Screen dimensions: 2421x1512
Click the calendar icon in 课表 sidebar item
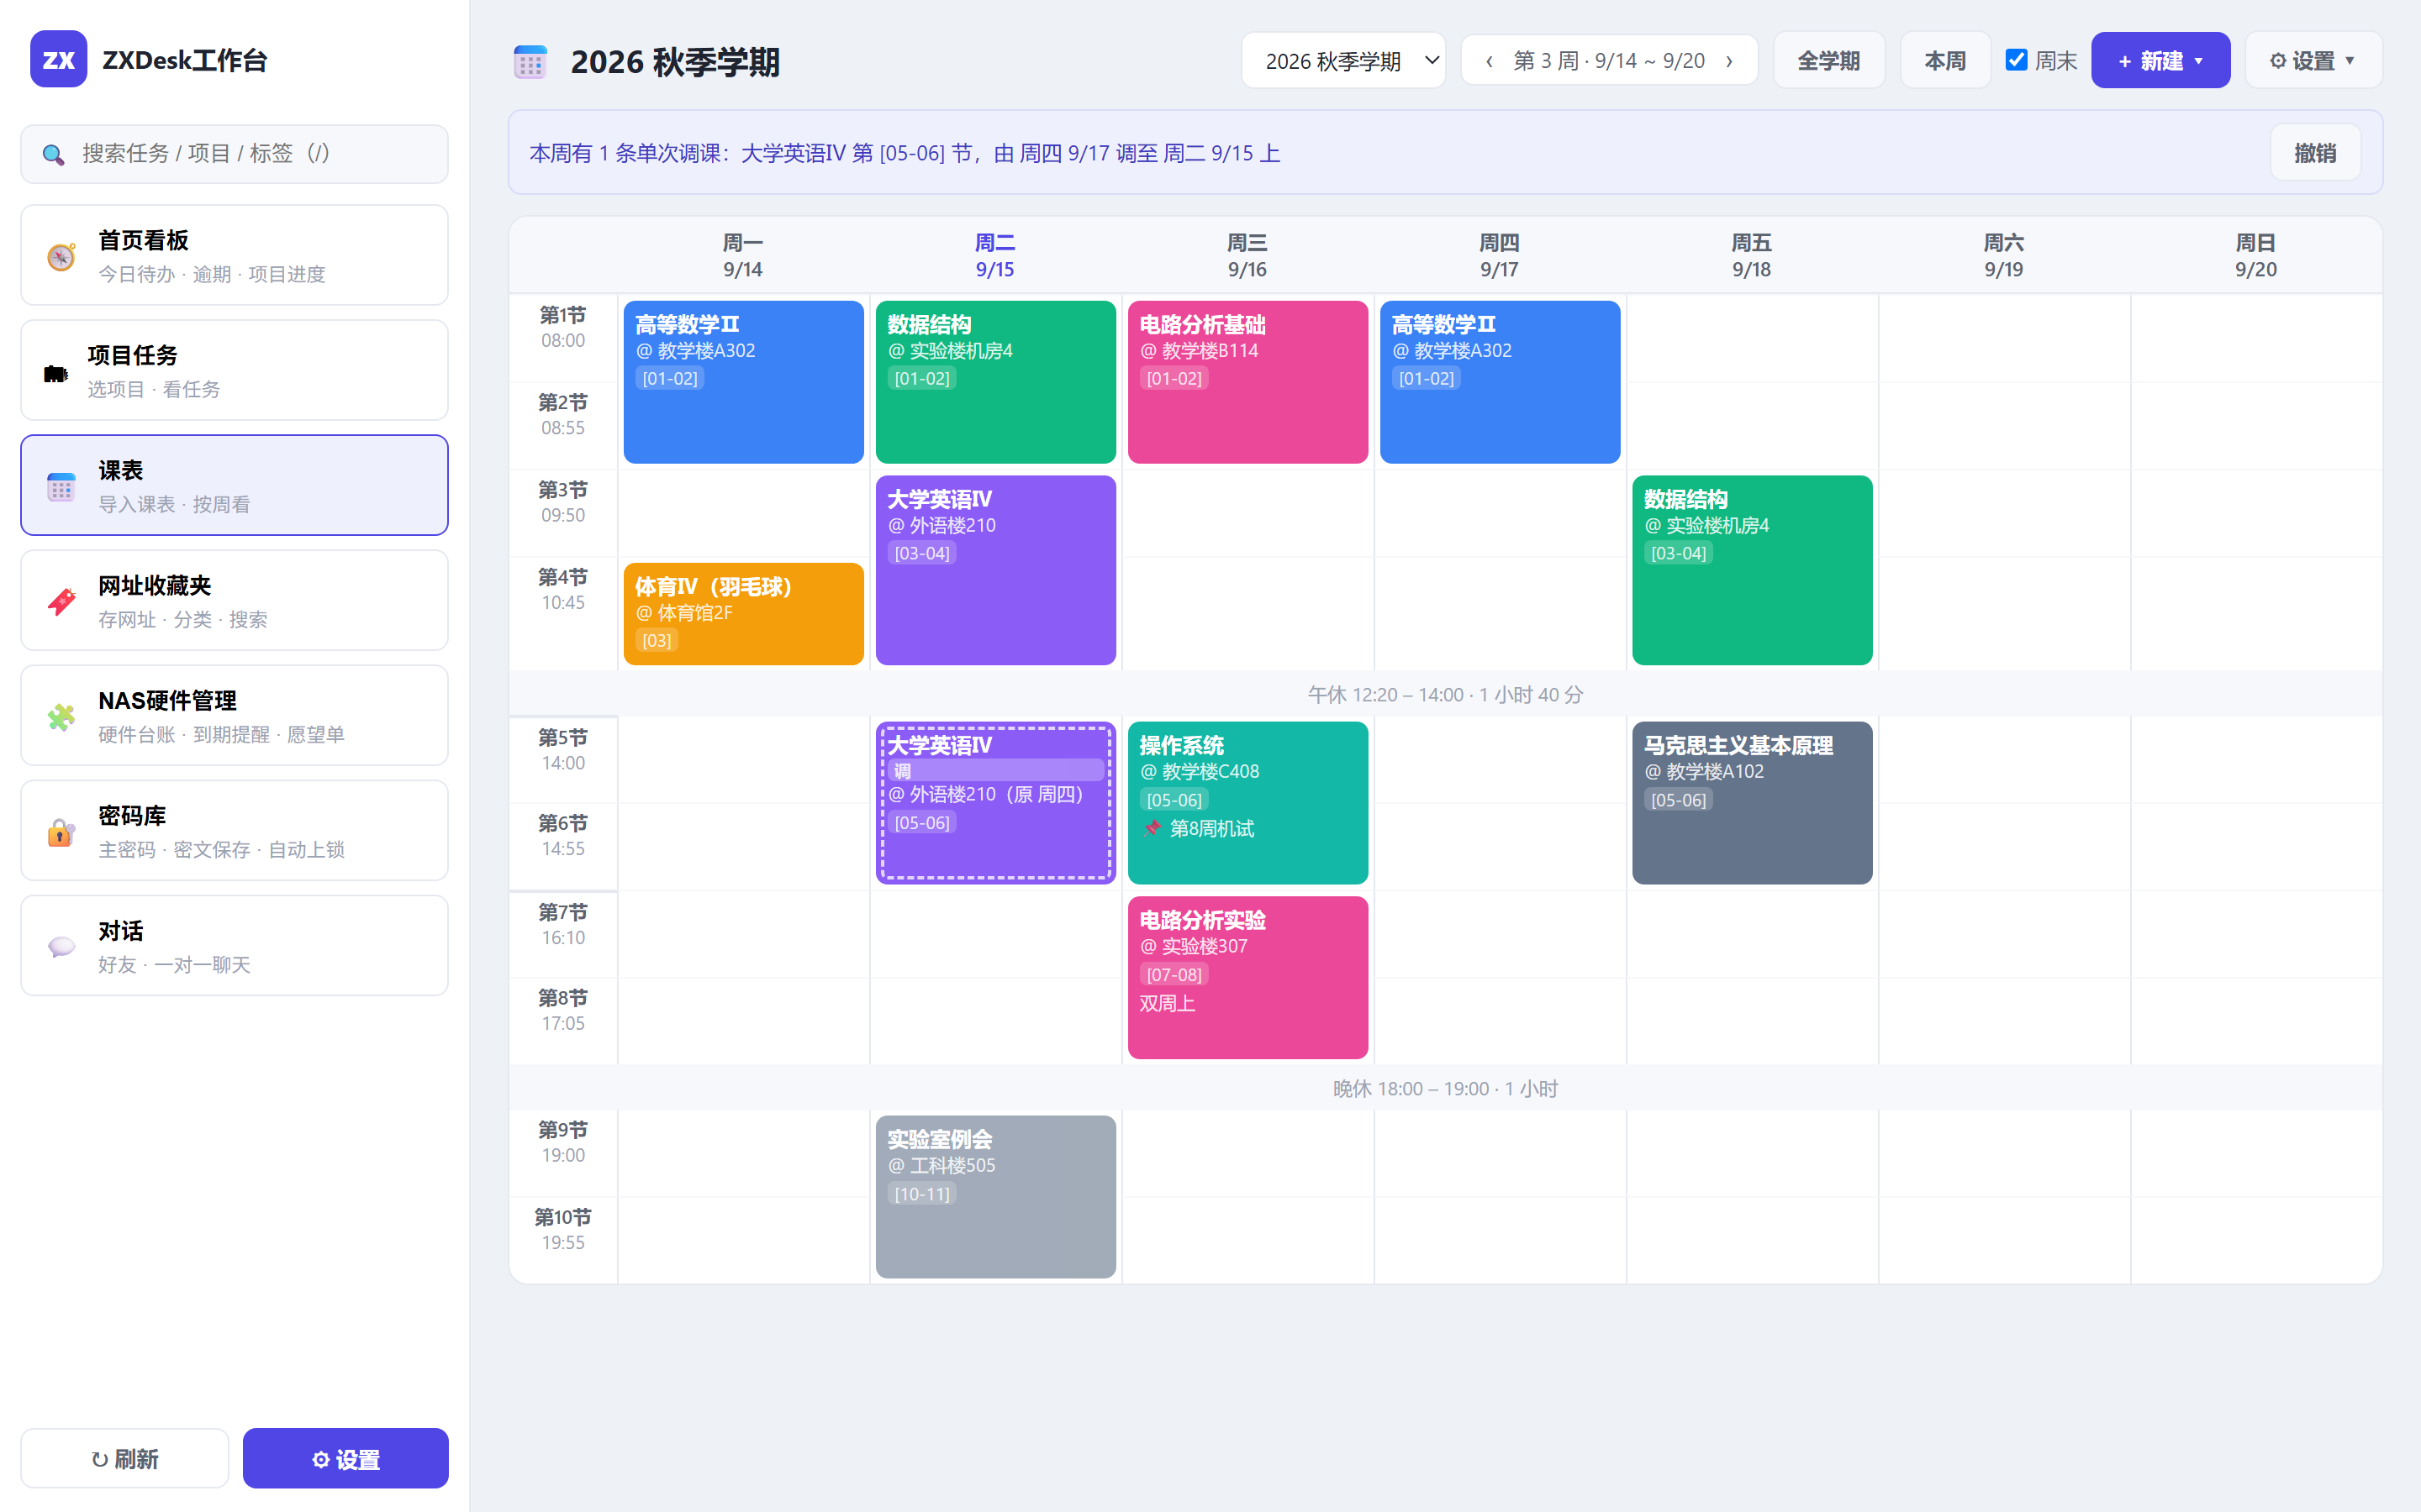click(61, 487)
